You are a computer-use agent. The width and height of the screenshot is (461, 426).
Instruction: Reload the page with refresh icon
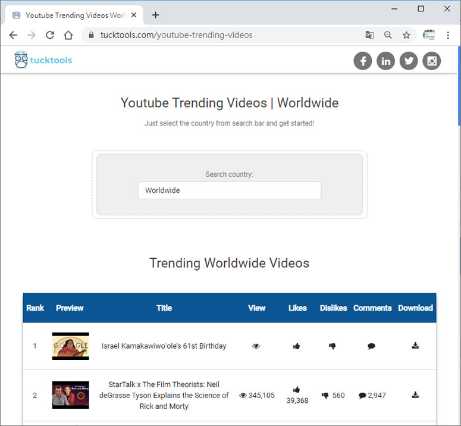pyautogui.click(x=50, y=35)
